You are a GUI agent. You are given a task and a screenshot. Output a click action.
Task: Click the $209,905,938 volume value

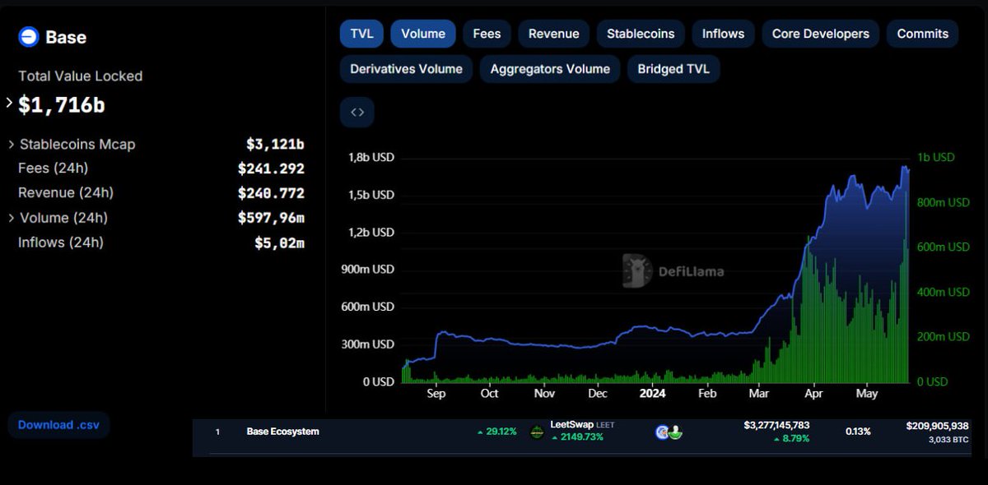(x=937, y=426)
